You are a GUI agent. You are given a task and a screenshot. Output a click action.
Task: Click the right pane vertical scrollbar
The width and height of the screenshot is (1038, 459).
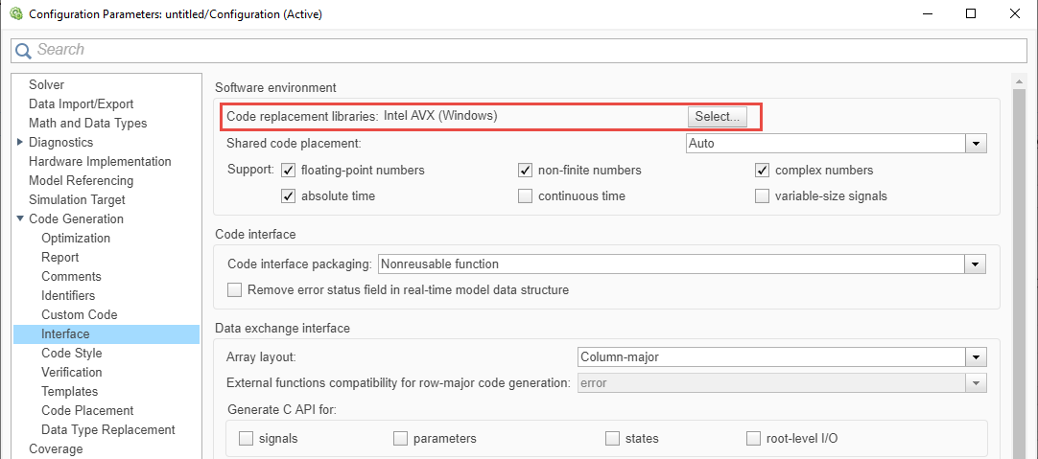point(1020,265)
